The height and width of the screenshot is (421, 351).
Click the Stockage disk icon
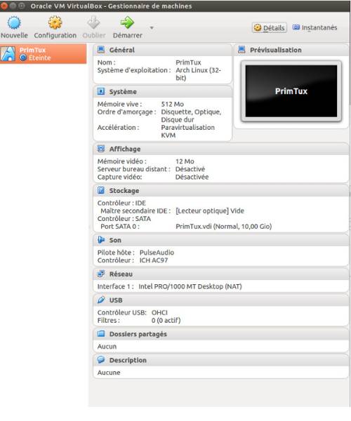point(101,190)
